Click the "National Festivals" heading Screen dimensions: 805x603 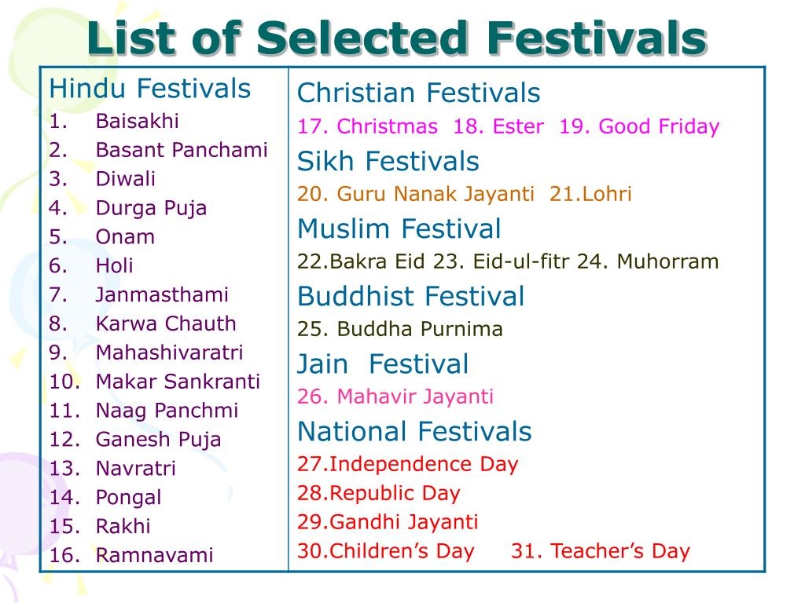[414, 431]
